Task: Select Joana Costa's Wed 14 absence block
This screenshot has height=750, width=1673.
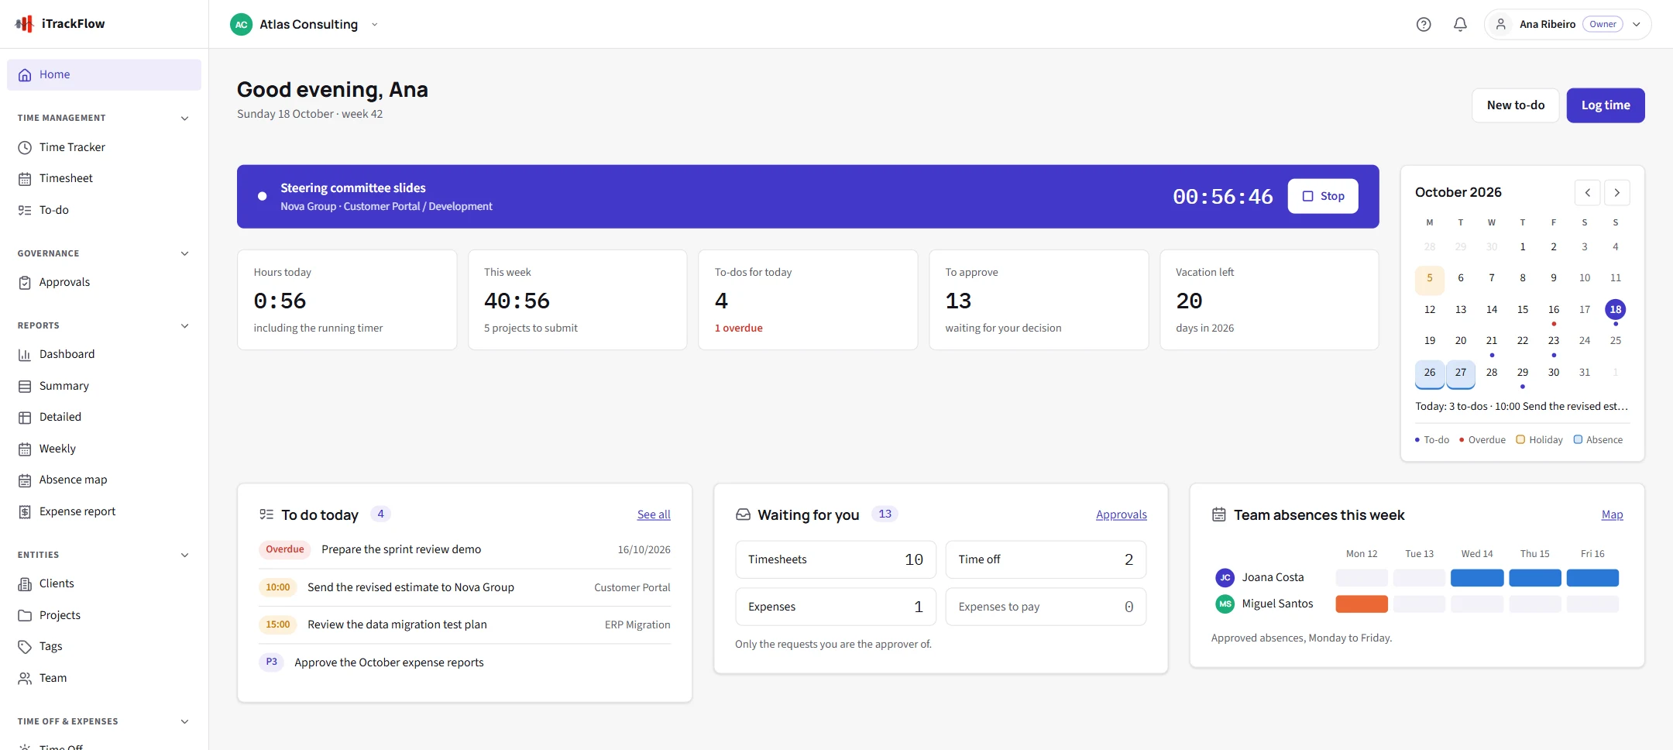Action: [1477, 577]
